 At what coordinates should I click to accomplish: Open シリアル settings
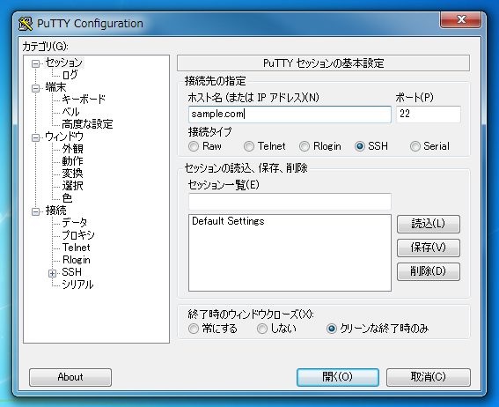pyautogui.click(x=77, y=285)
